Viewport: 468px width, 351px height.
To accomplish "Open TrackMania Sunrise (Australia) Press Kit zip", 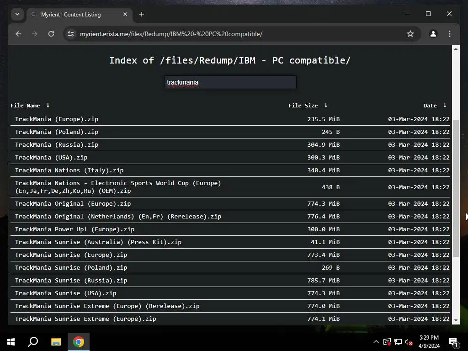I will 98,242.
